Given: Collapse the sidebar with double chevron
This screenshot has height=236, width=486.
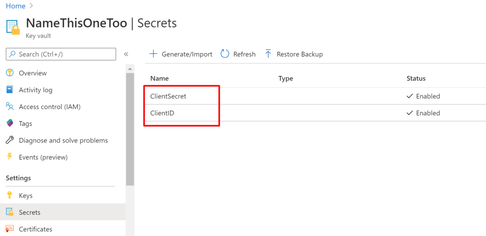Looking at the screenshot, I should tap(126, 54).
